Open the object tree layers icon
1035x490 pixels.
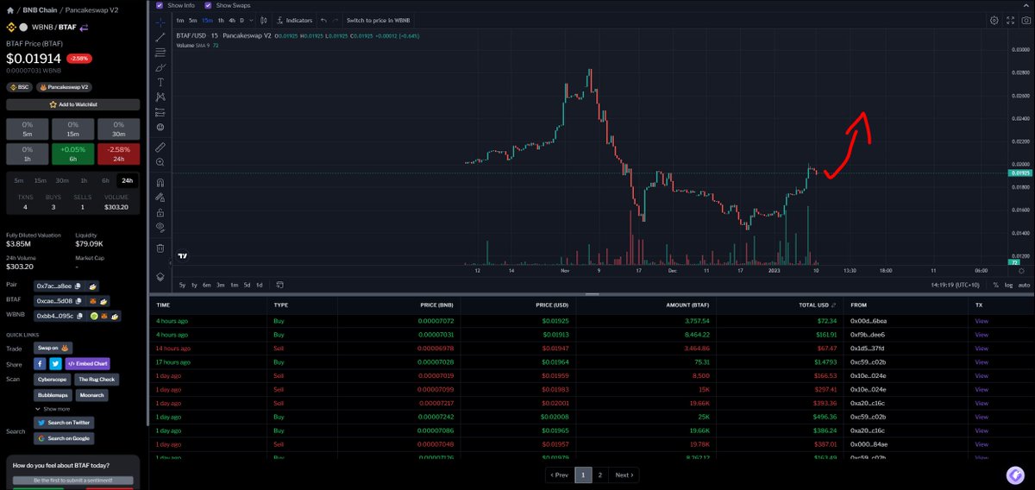[160, 276]
